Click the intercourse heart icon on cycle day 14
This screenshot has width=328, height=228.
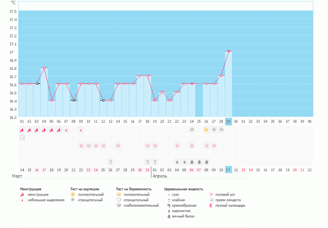[x=118, y=146]
